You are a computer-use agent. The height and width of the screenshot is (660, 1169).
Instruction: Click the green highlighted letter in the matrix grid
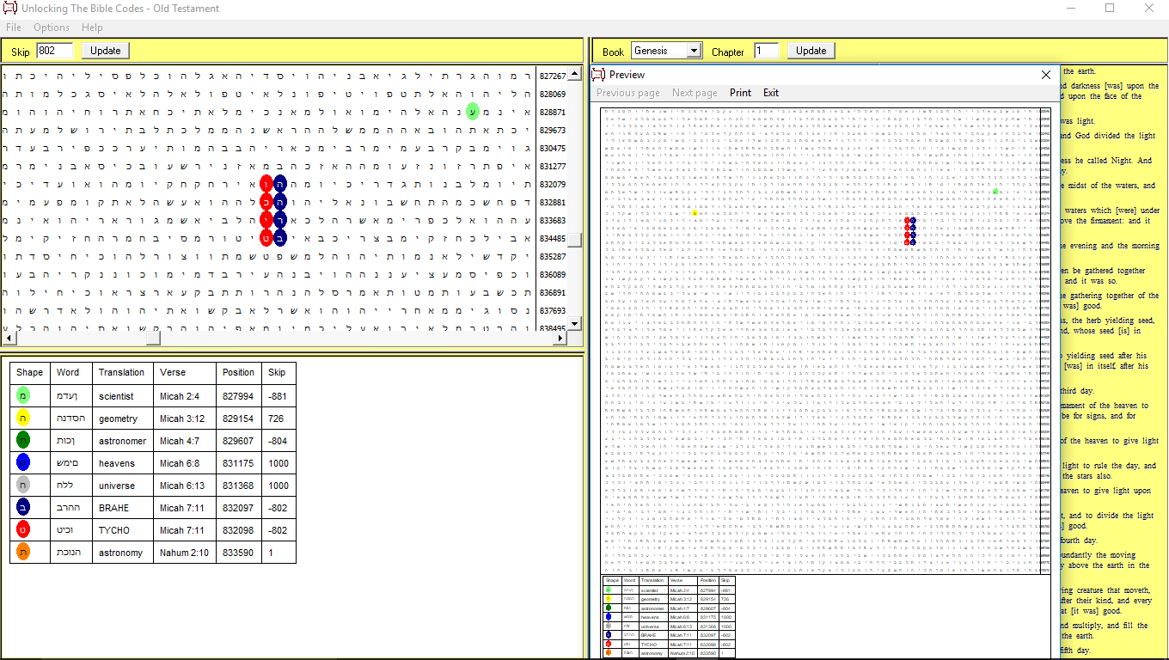[472, 111]
